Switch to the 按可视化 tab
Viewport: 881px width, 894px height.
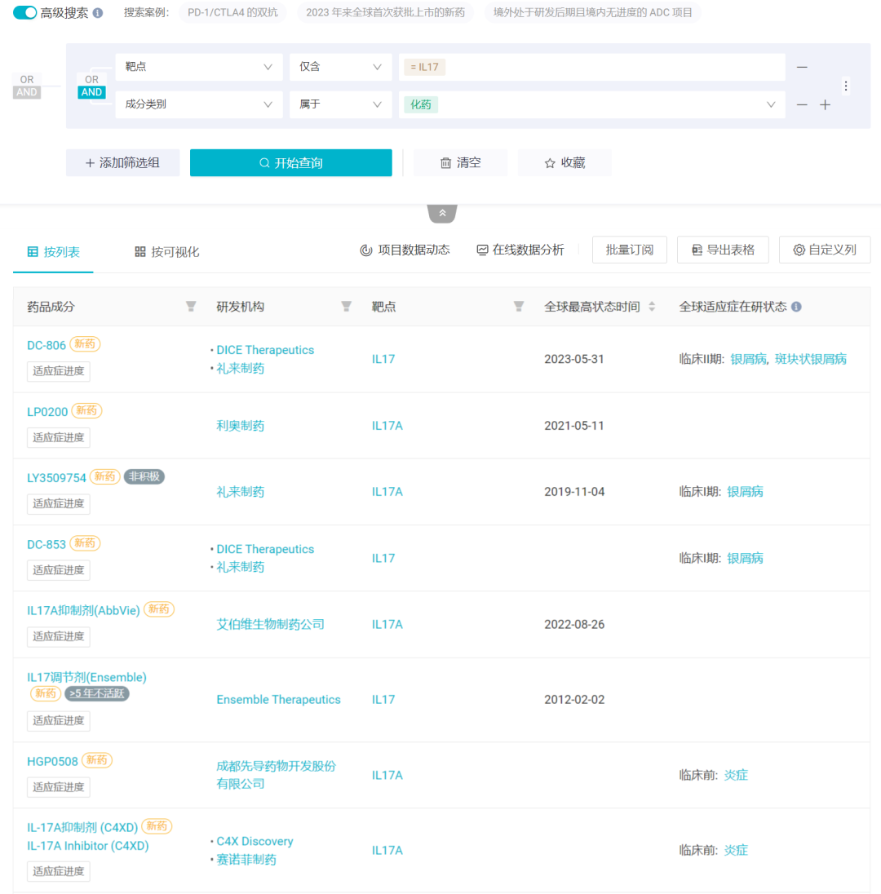[167, 251]
